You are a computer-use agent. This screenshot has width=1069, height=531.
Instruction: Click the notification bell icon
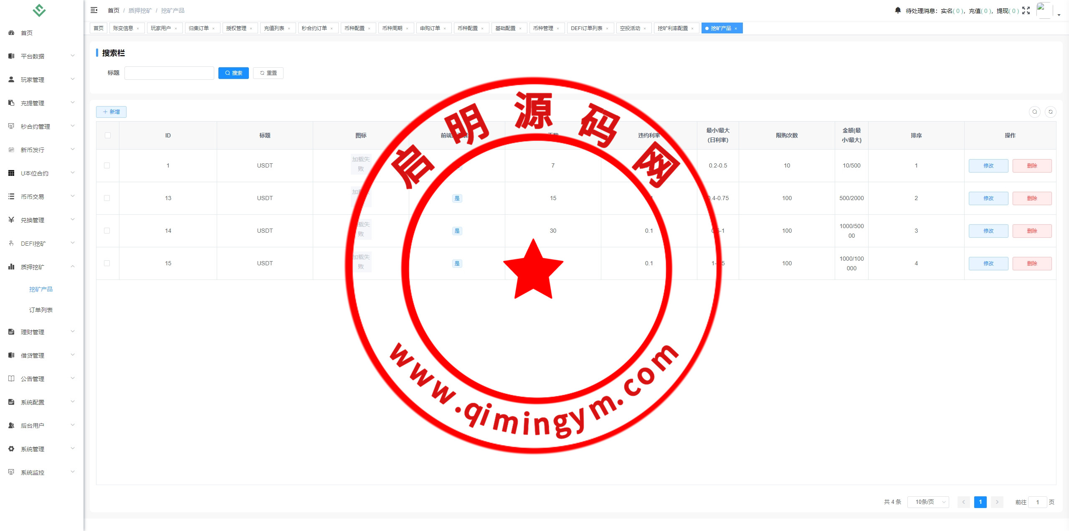[x=898, y=10]
